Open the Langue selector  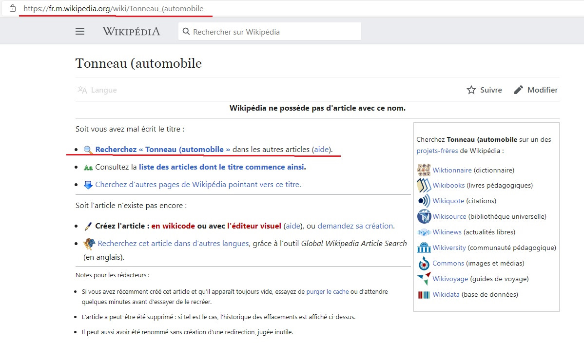pyautogui.click(x=97, y=90)
